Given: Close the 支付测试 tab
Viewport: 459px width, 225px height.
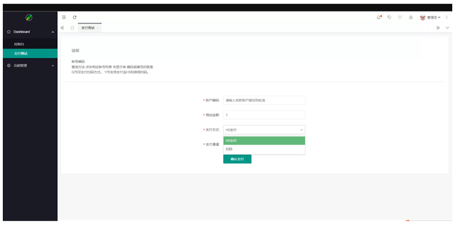Looking at the screenshot, I should point(98,27).
